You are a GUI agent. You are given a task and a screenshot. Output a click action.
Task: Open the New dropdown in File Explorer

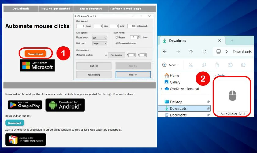pos(171,65)
